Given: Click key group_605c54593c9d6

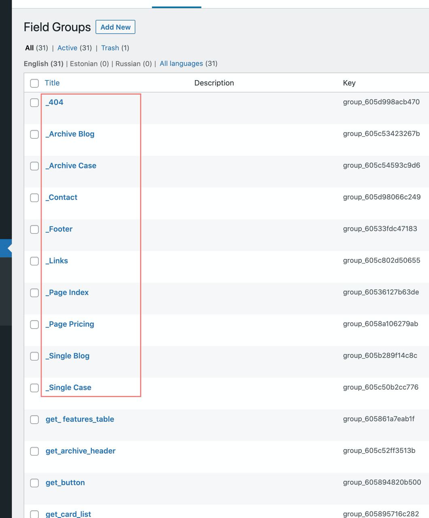Looking at the screenshot, I should click(x=381, y=165).
